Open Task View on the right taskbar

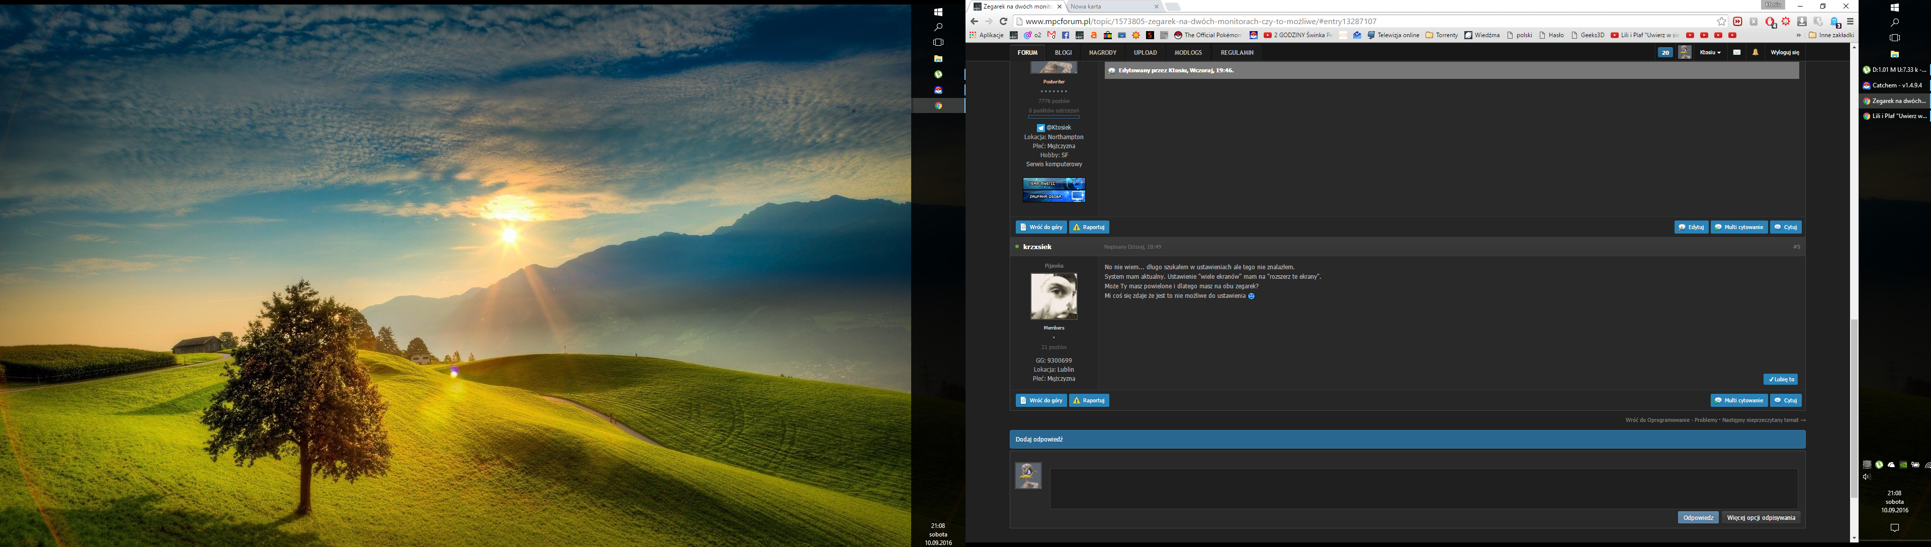pyautogui.click(x=1894, y=38)
